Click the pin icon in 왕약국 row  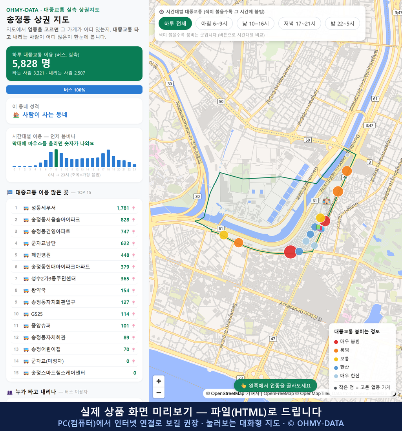133,290
